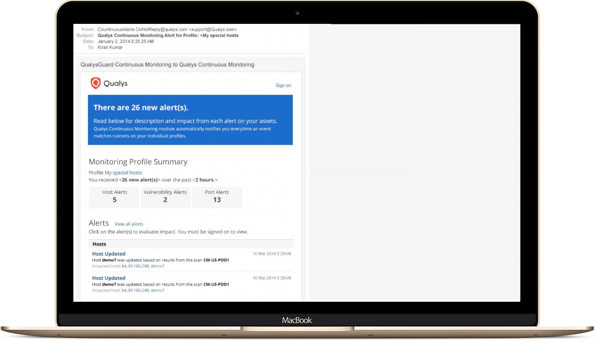Viewport: 595px width, 343px height.
Task: Click the date January 2, 2014 5:35:25 AM
Action: coord(126,42)
